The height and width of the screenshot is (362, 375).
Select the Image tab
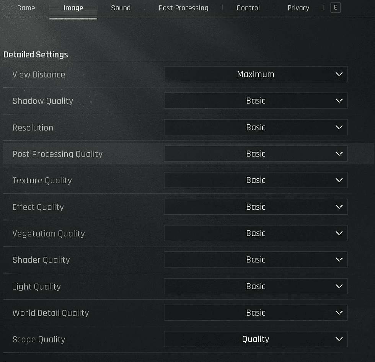point(73,8)
